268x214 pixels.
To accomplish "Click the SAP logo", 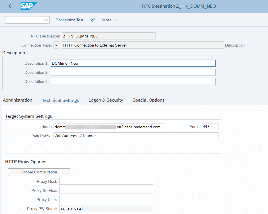I will pos(29,6).
